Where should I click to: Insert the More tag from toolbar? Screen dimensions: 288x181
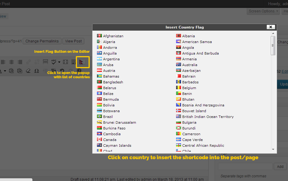click(x=45, y=62)
